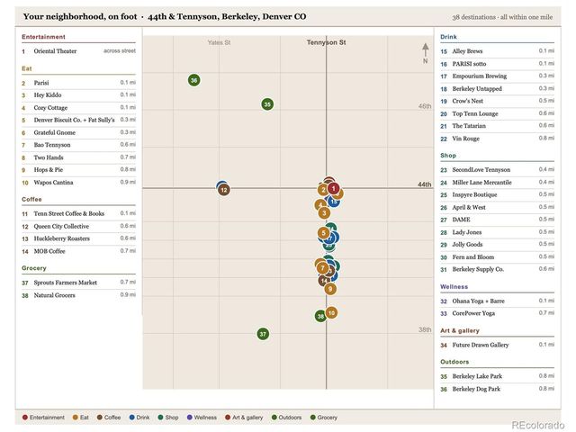Click Cozy Cottage list entry
This screenshot has height=432, width=576.
78,108
